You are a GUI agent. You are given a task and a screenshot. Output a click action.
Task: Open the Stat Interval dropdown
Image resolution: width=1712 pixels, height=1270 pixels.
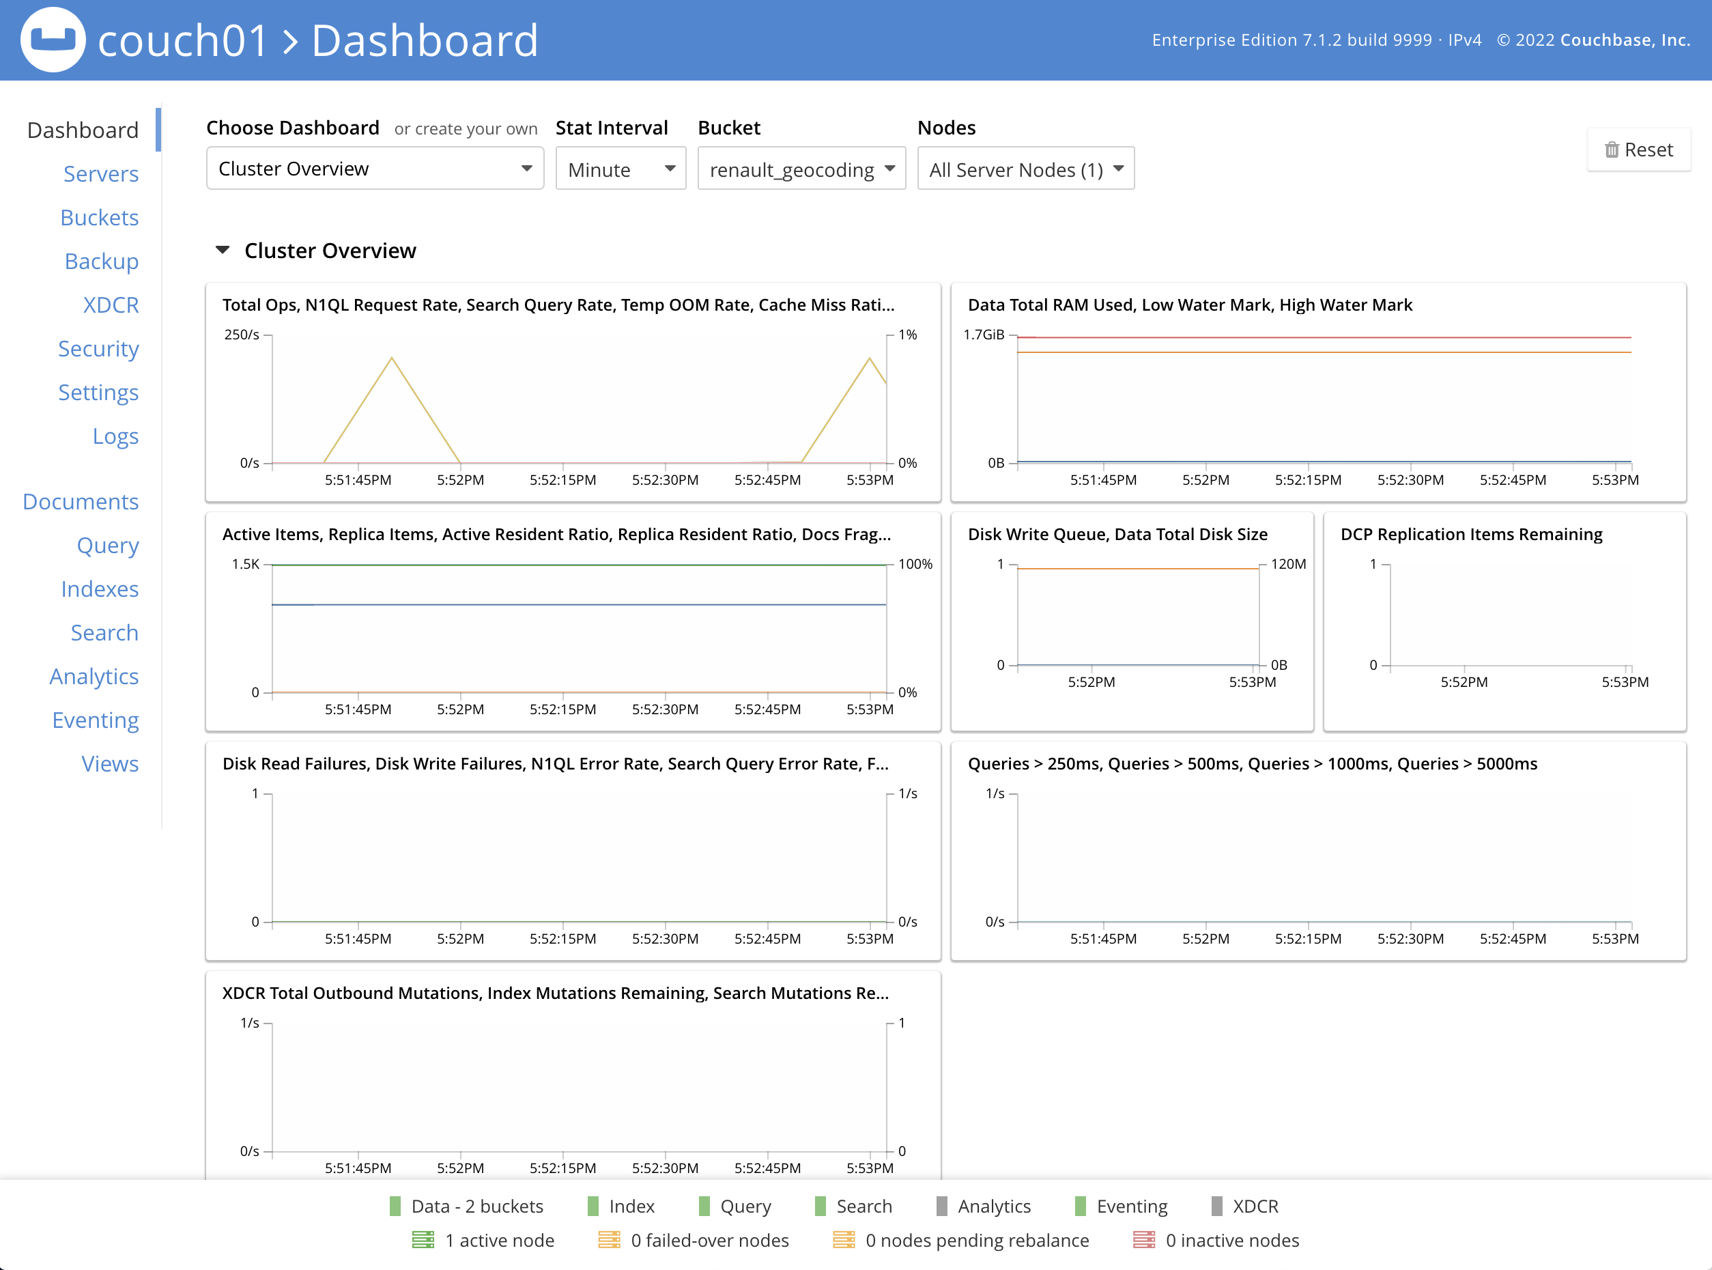[616, 168]
